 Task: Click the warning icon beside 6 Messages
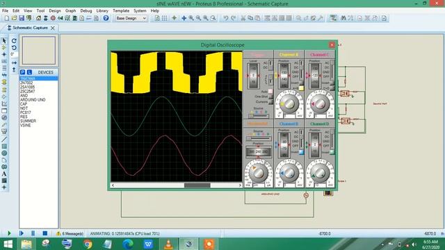(x=58, y=233)
